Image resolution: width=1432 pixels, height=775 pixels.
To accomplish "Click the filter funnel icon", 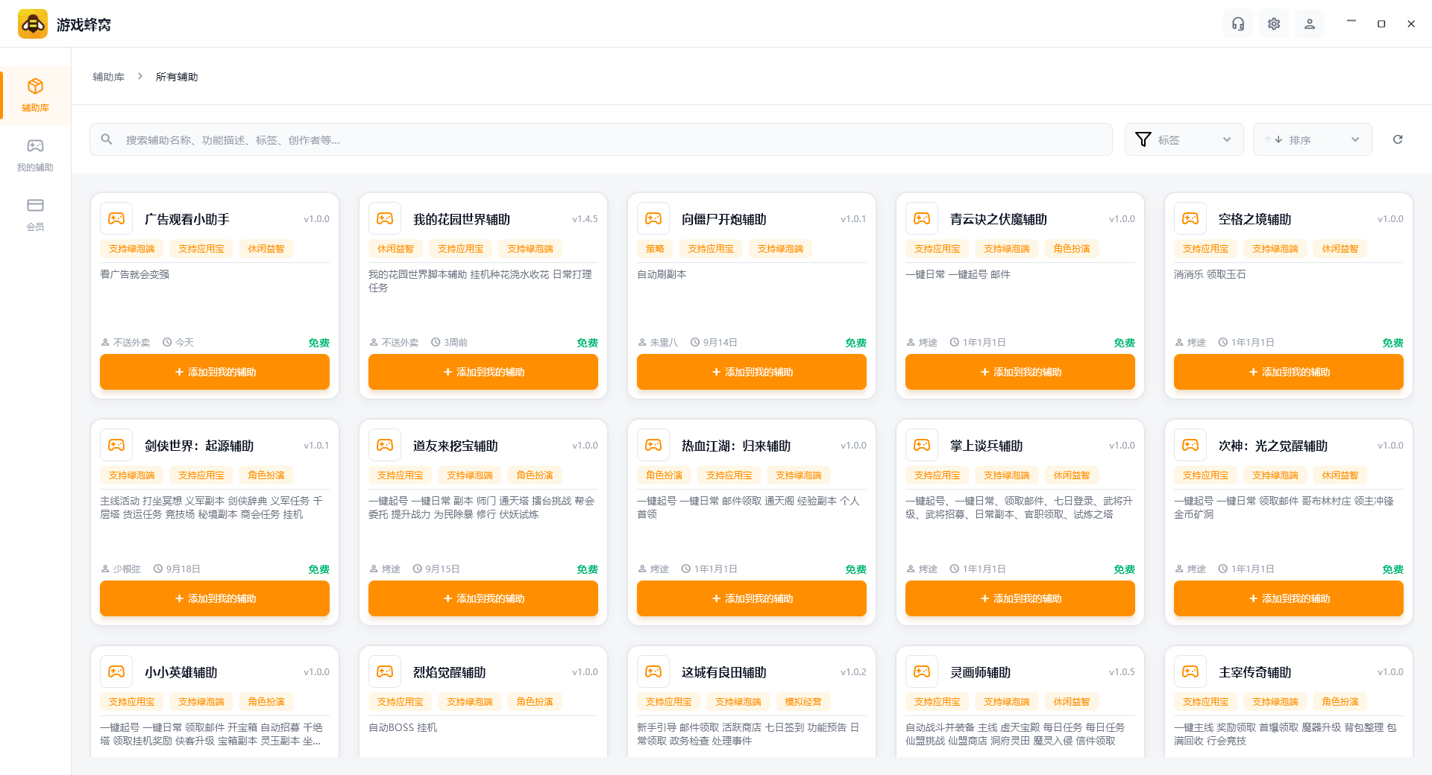I will tap(1143, 139).
